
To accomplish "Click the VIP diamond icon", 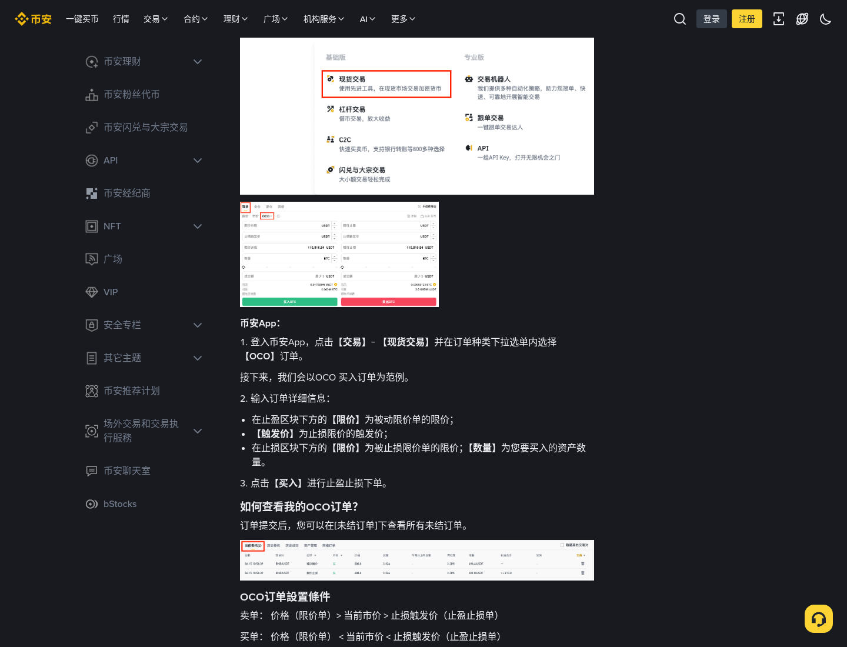I will pos(92,292).
